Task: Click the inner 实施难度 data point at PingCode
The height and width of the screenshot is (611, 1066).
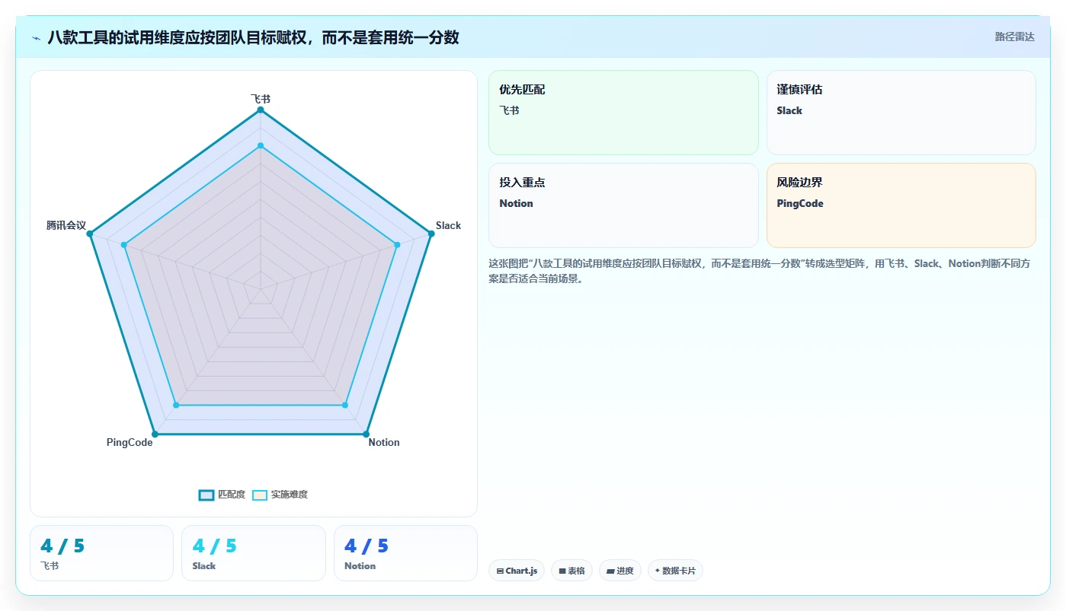Action: pyautogui.click(x=176, y=406)
